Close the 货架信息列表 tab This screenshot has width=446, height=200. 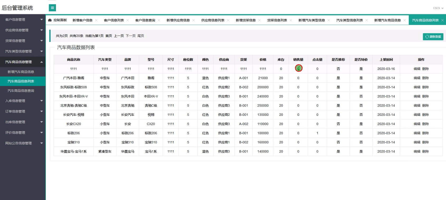pyautogui.click(x=291, y=20)
